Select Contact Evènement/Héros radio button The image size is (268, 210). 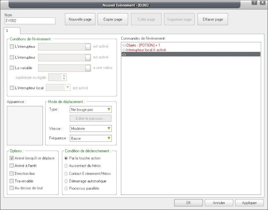[x=66, y=173]
